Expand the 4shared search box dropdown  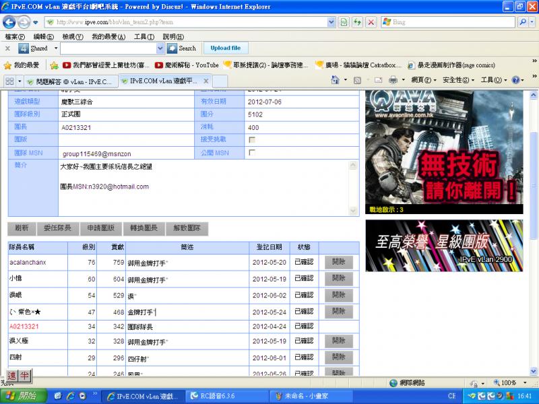[160, 48]
